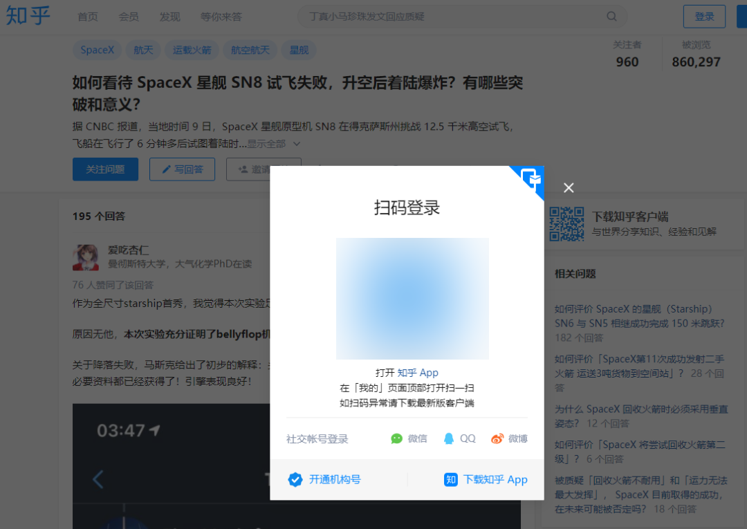Click the QQ login icon
Screen dimensions: 747x529
click(449, 438)
